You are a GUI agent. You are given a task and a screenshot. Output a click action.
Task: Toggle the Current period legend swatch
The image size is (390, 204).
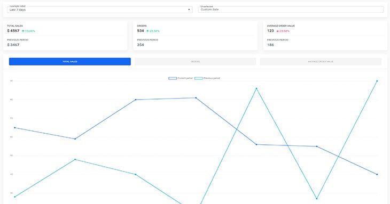(173, 78)
